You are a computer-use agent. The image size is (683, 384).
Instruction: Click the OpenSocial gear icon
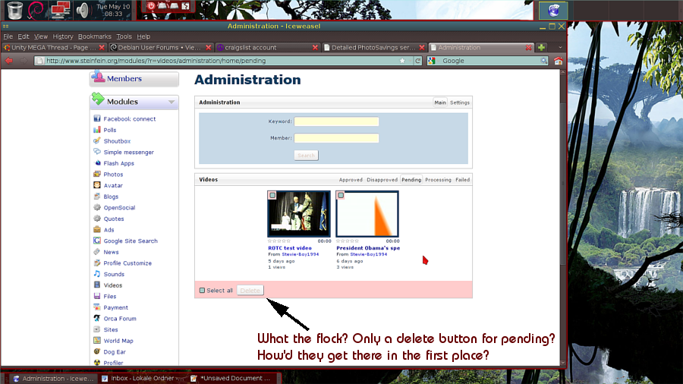[x=96, y=207]
